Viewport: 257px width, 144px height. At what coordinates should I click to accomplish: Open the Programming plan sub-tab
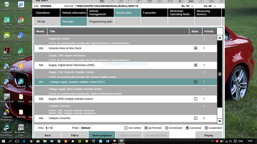(101, 21)
